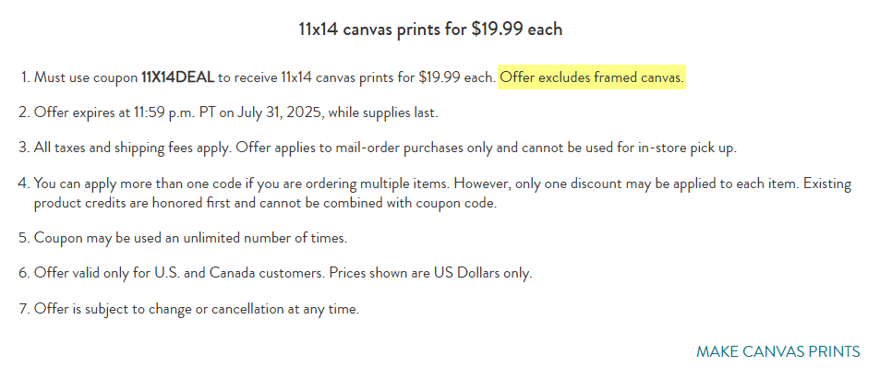Click the unlimited coupon use term
Image resolution: width=892 pixels, height=379 pixels.
coord(189,238)
